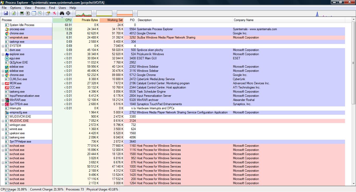Click the red X Kill Process icon
Screen dimensions: 356x192
[x=54, y=13]
